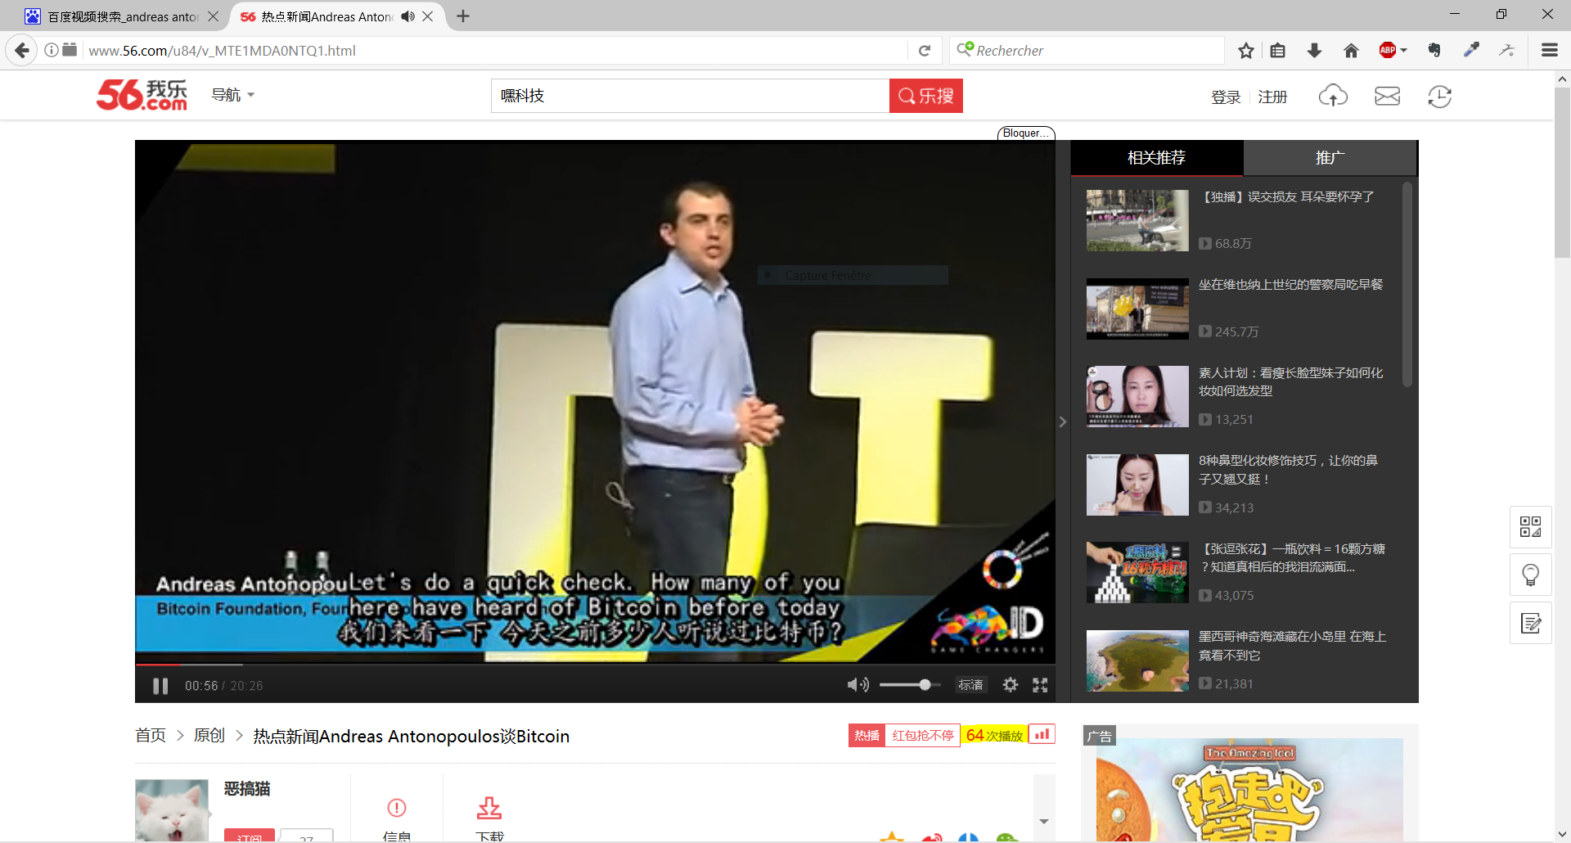Open the video player settings gear

1011,685
